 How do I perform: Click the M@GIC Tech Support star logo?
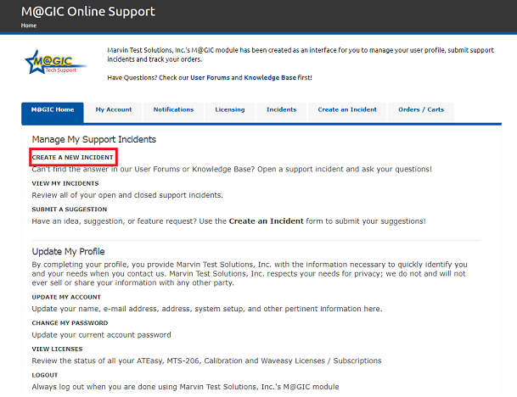[x=56, y=62]
